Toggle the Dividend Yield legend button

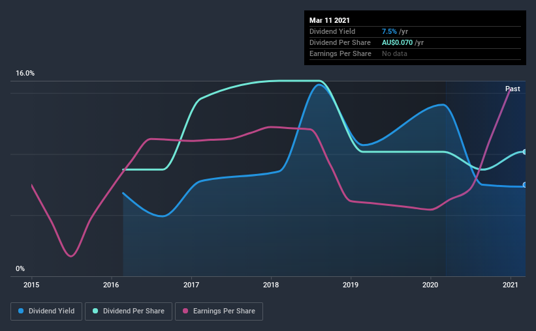click(x=46, y=311)
